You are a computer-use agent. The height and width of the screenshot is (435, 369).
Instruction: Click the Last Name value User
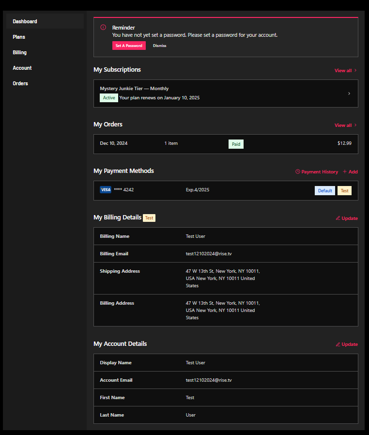click(x=190, y=415)
